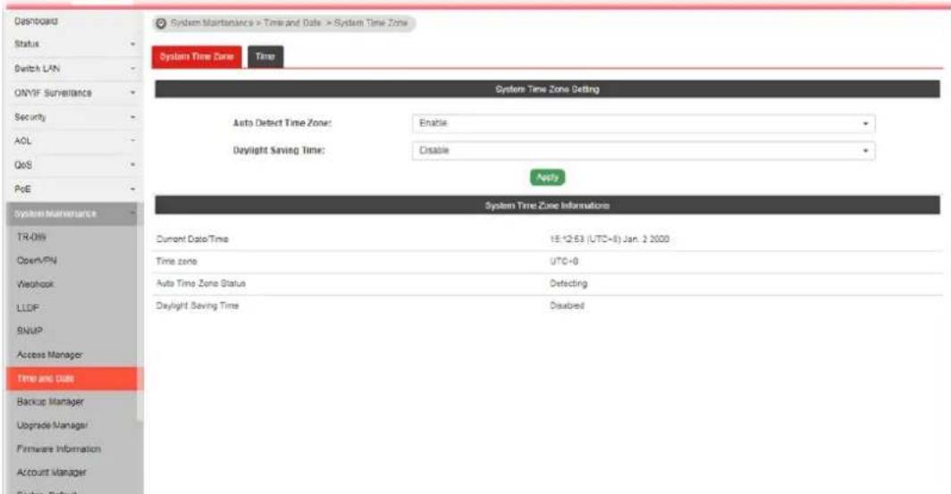Click the Detecting status text

(x=568, y=283)
